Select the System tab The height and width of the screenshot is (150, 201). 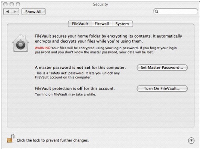122,24
